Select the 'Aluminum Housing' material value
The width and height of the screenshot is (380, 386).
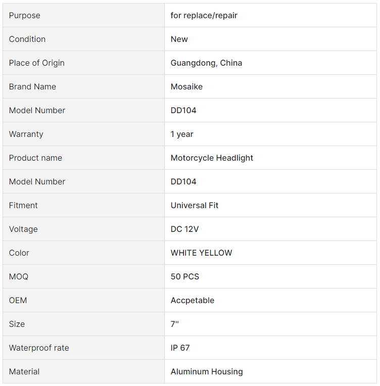click(207, 371)
